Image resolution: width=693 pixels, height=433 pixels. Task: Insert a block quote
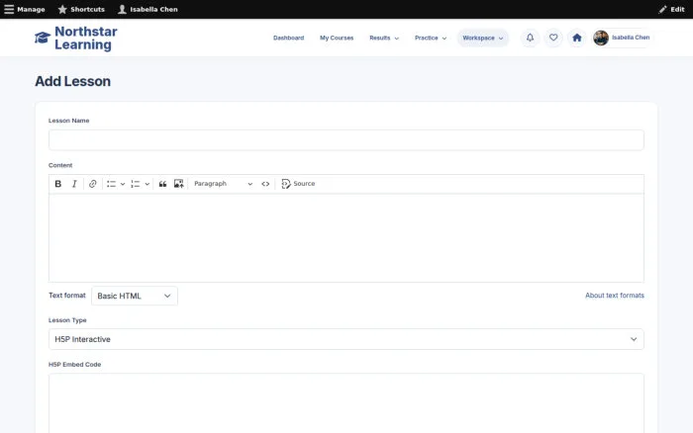click(x=162, y=184)
